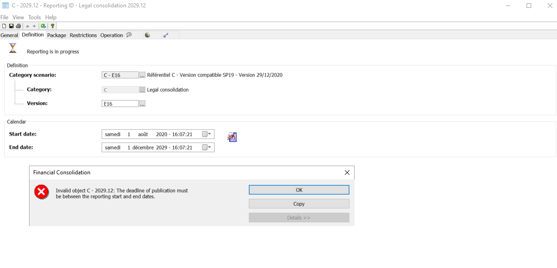
Task: Click the red error icon in dialog
Action: pos(41,192)
